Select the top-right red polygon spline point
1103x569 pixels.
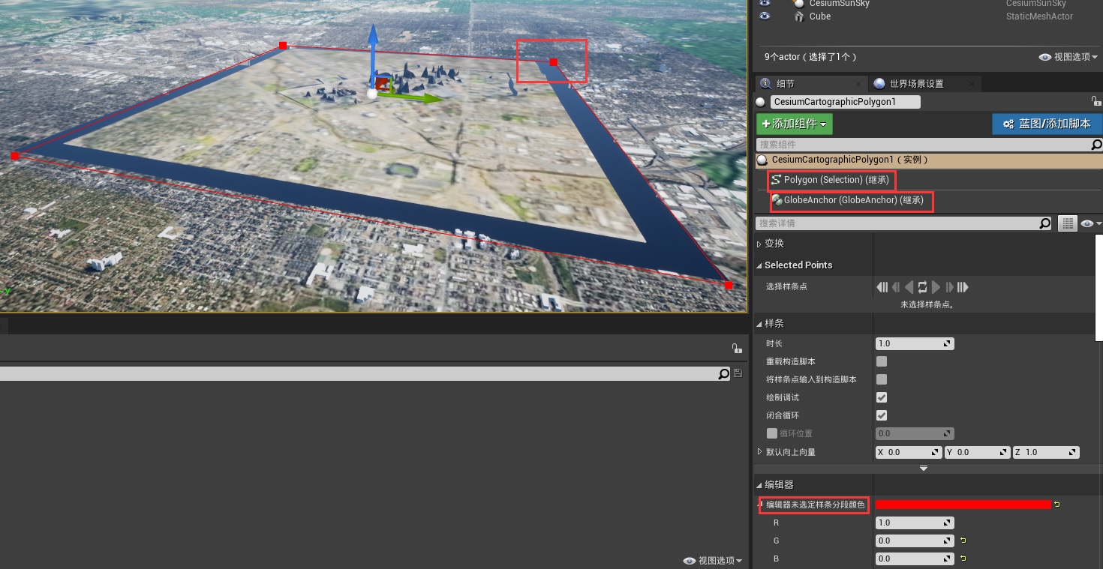(554, 62)
